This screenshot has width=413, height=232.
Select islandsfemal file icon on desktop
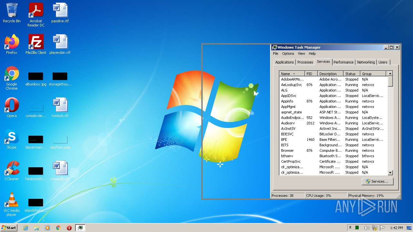pos(36,205)
